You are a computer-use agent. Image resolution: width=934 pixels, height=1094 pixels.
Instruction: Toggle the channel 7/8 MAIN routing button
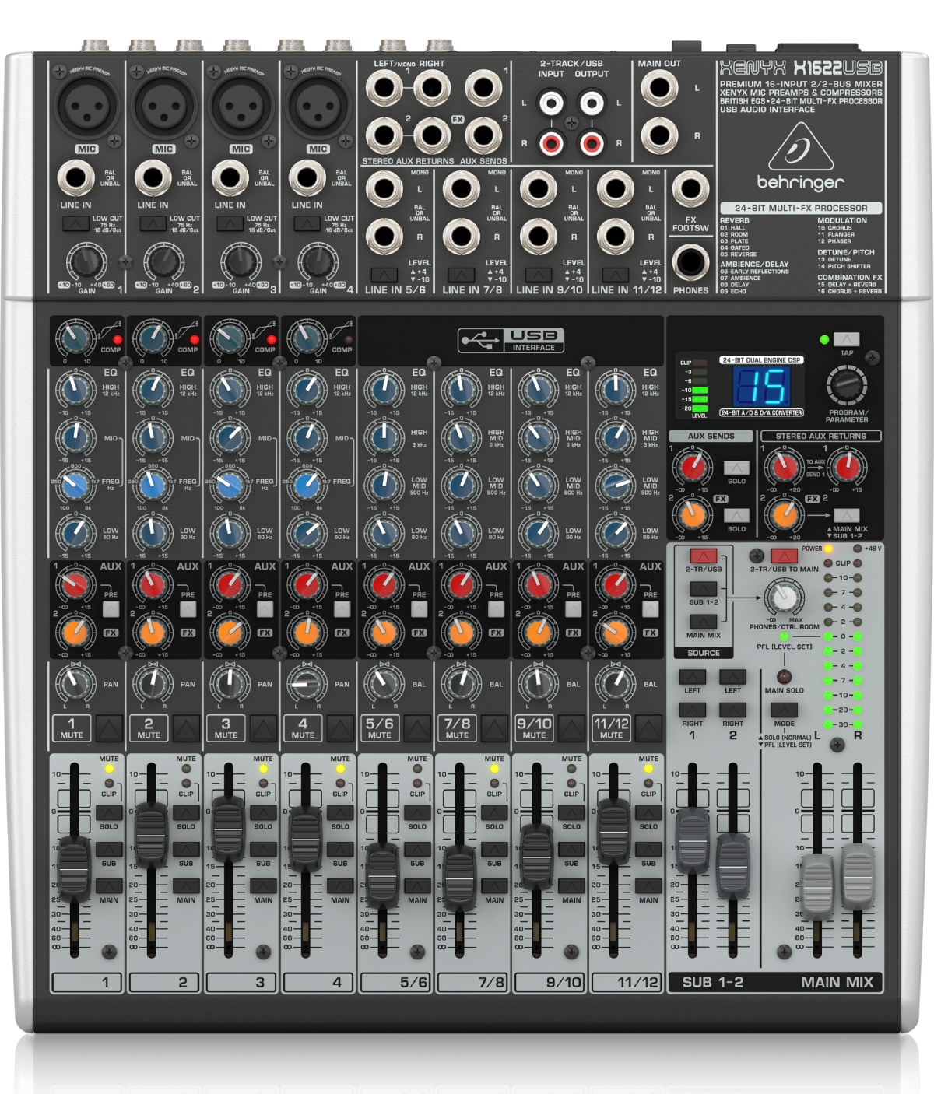click(494, 886)
